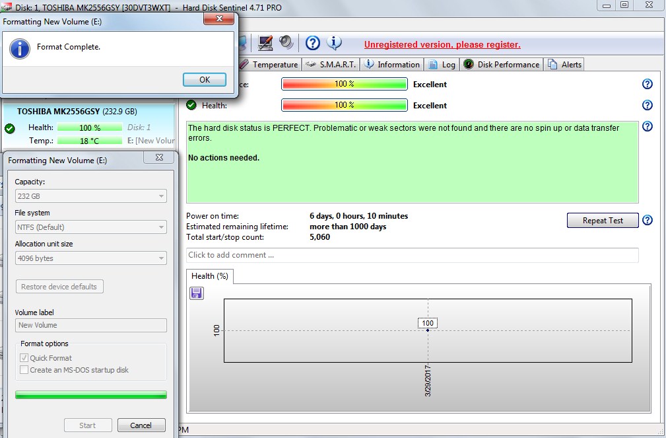The image size is (666, 438).
Task: Click the Health 100% gauge bar
Action: [x=345, y=104]
